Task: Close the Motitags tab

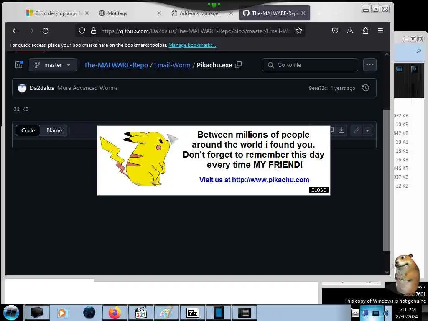Action: pos(159,13)
